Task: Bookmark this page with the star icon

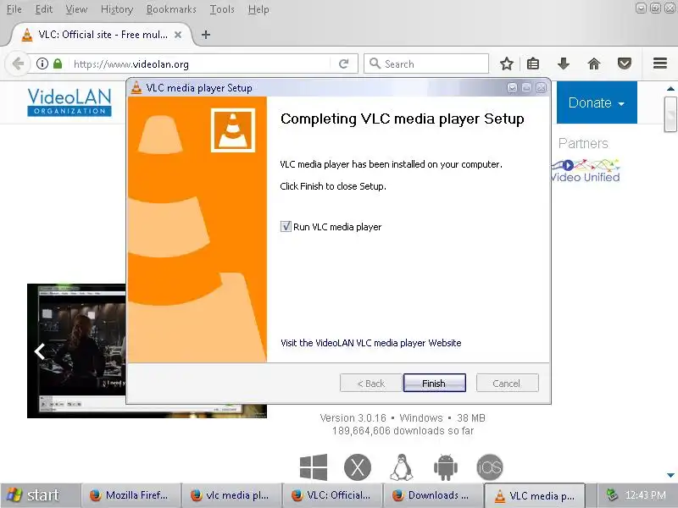Action: pyautogui.click(x=506, y=64)
